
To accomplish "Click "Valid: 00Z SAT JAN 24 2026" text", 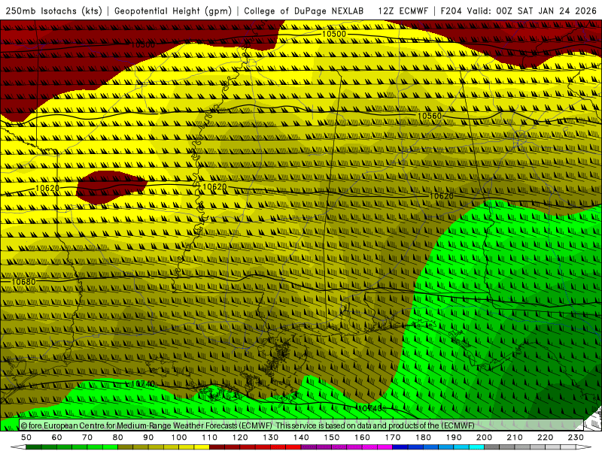I will point(532,11).
